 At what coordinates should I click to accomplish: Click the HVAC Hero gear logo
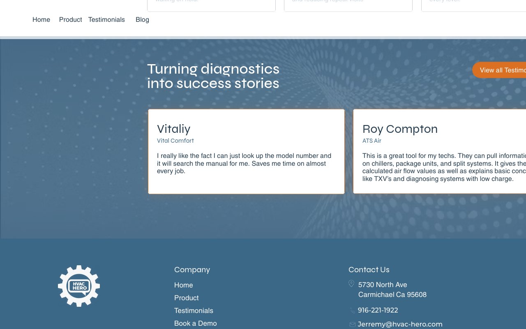point(79,286)
